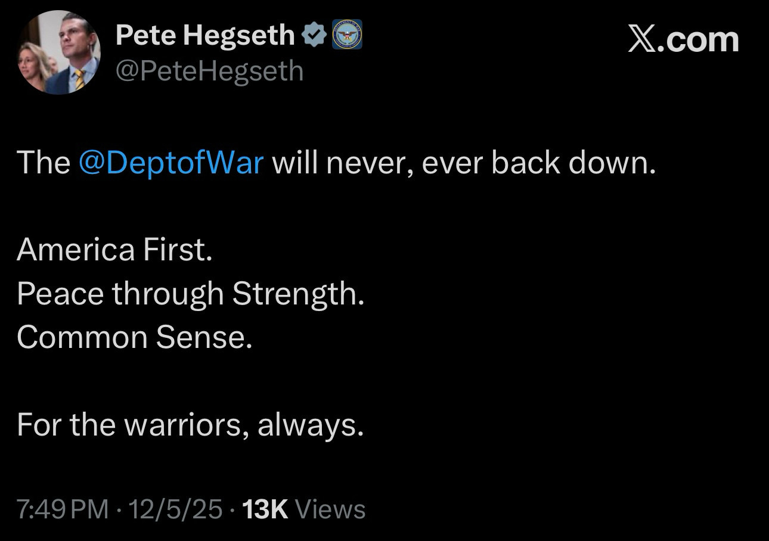This screenshot has width=769, height=541.
Task: Click the word "The" before the mention
Action: click(43, 162)
